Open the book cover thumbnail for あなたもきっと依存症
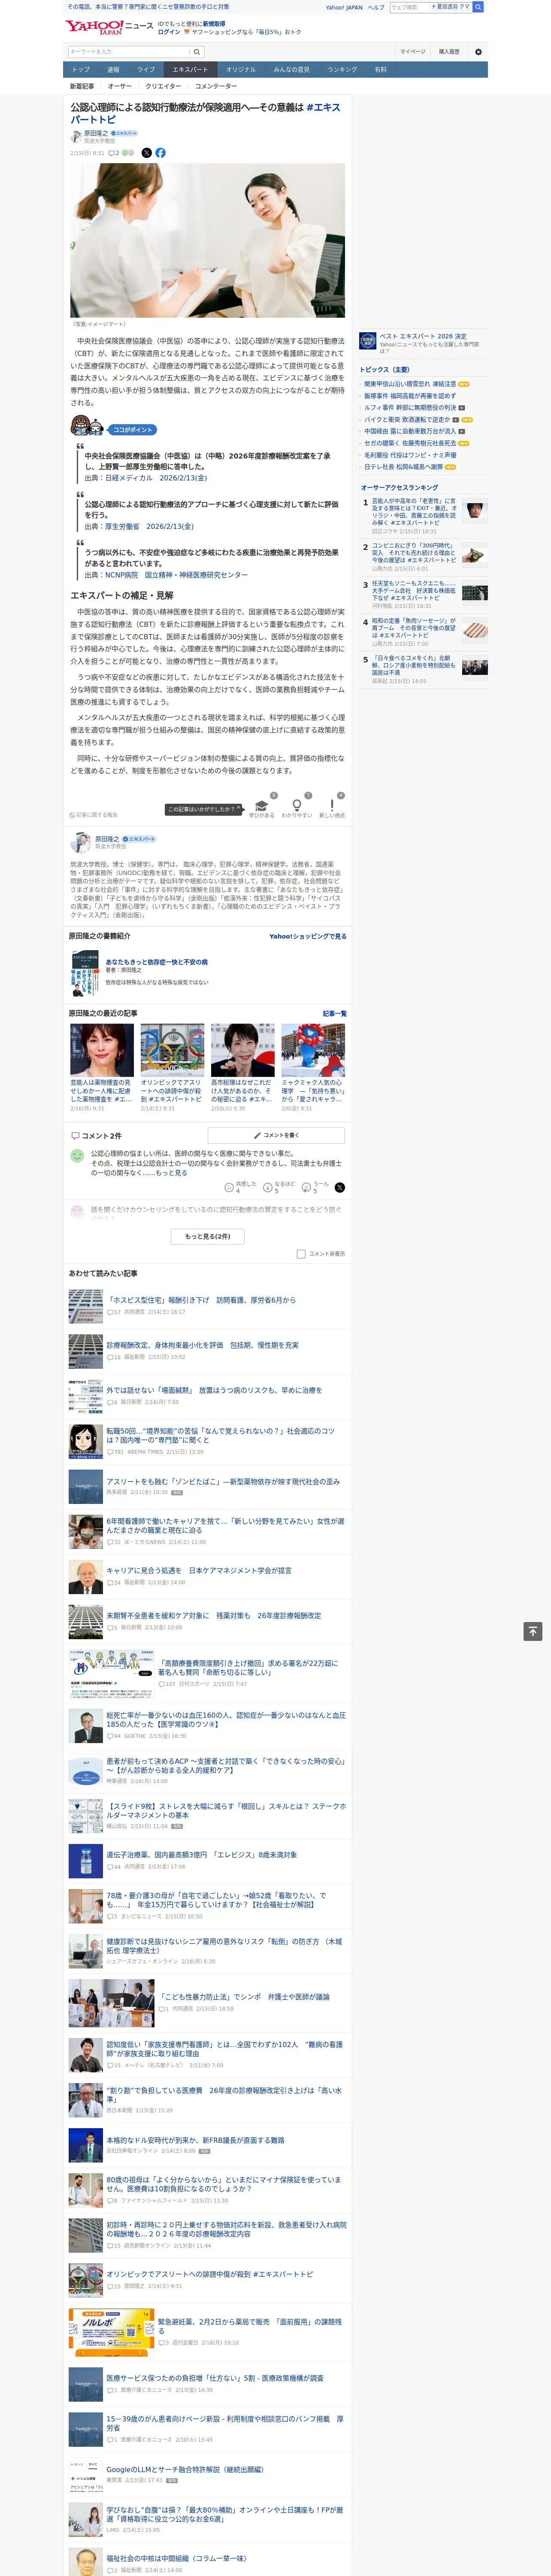Viewport: 551px width, 2576px height. [x=84, y=973]
